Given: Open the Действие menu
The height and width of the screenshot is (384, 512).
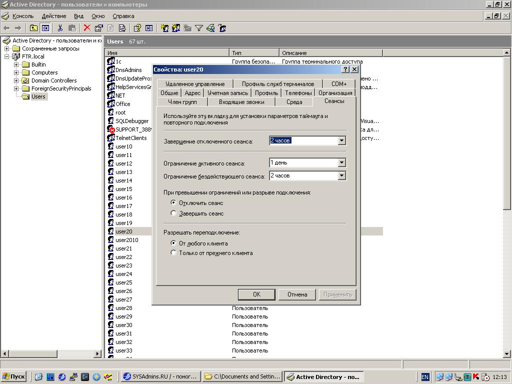Looking at the screenshot, I should coord(54,16).
